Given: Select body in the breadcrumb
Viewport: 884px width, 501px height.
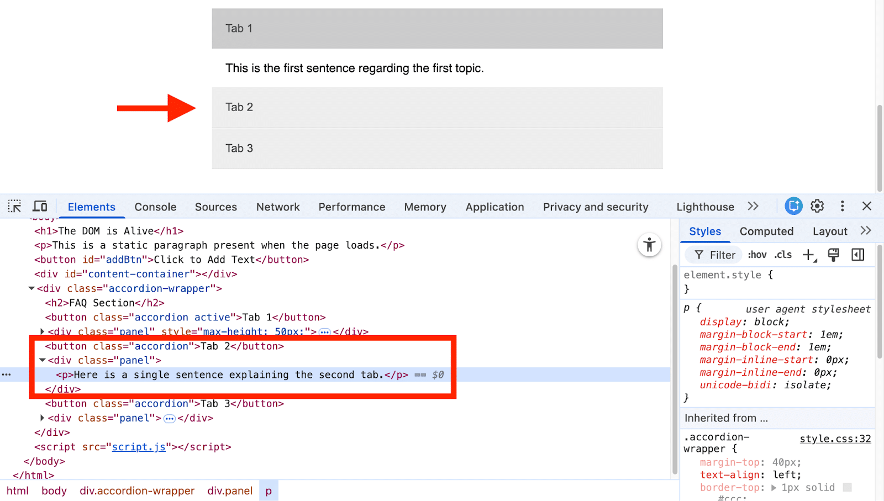Looking at the screenshot, I should pos(54,491).
